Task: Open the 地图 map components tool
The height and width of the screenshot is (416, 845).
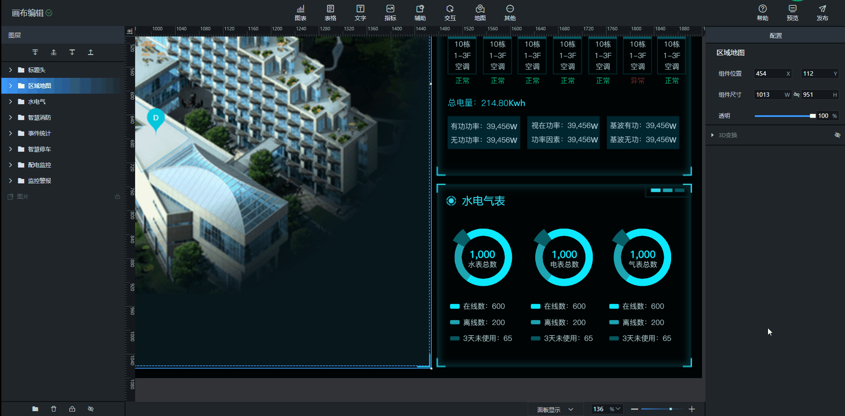Action: point(480,12)
